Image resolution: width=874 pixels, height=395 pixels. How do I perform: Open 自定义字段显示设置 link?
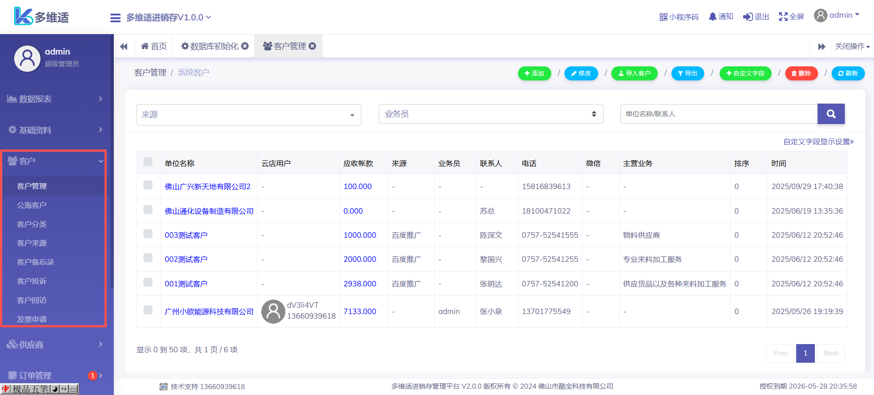[818, 142]
